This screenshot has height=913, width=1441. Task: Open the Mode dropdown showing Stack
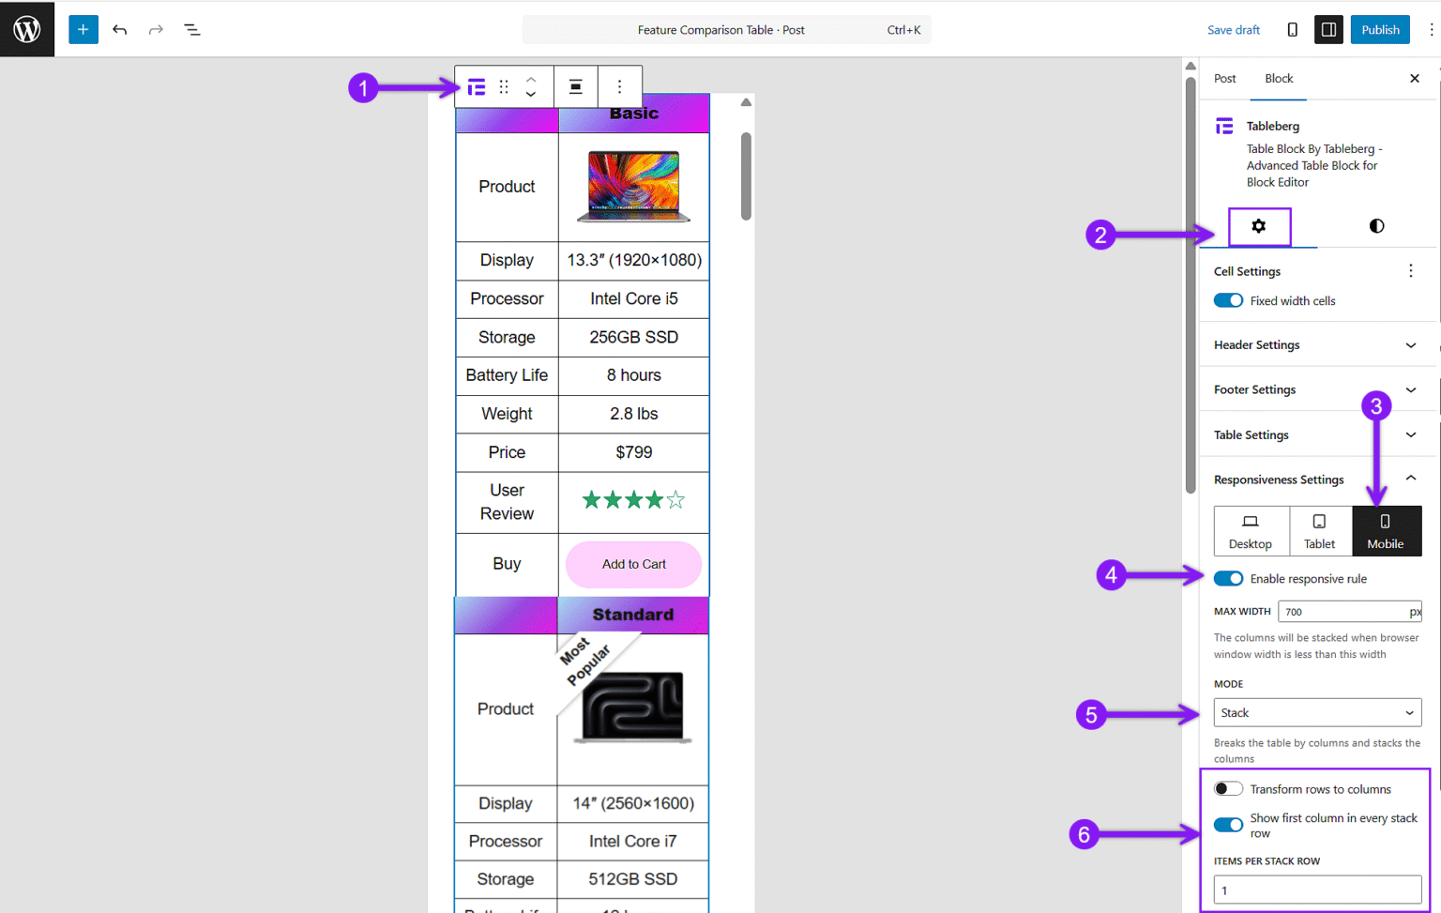(1316, 712)
